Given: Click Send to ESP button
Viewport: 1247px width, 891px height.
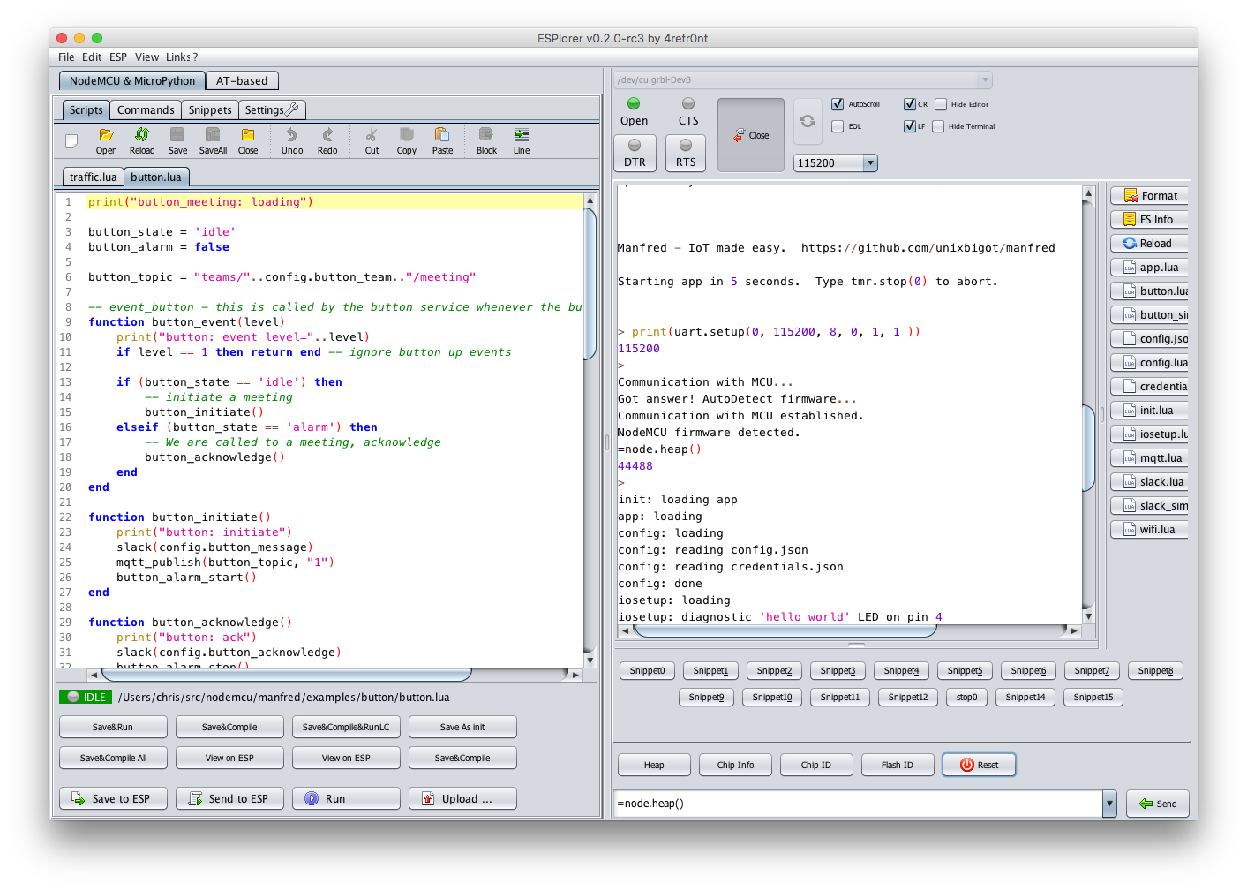Looking at the screenshot, I should tap(229, 798).
